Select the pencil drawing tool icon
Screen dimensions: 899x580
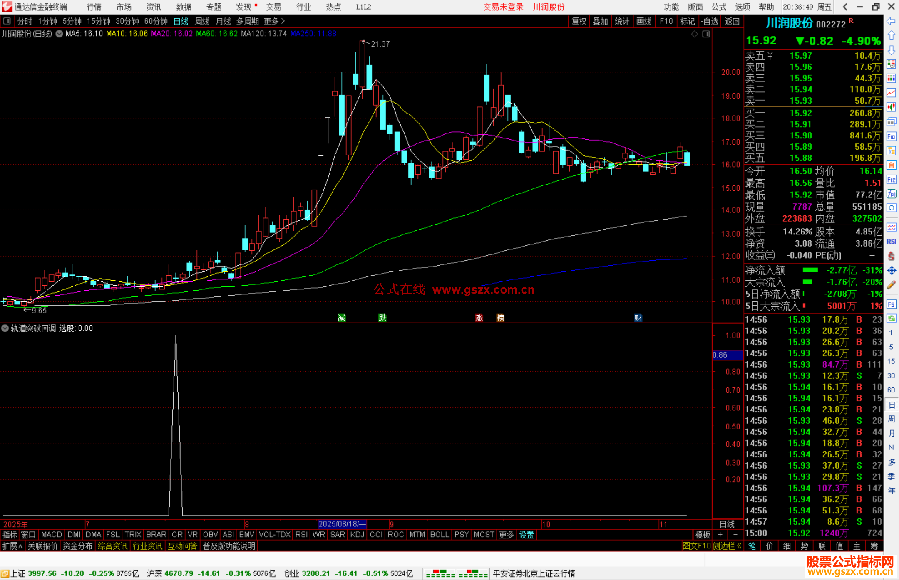pos(891,285)
